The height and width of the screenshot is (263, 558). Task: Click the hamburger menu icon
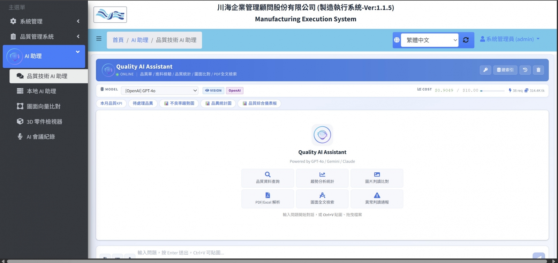point(99,39)
